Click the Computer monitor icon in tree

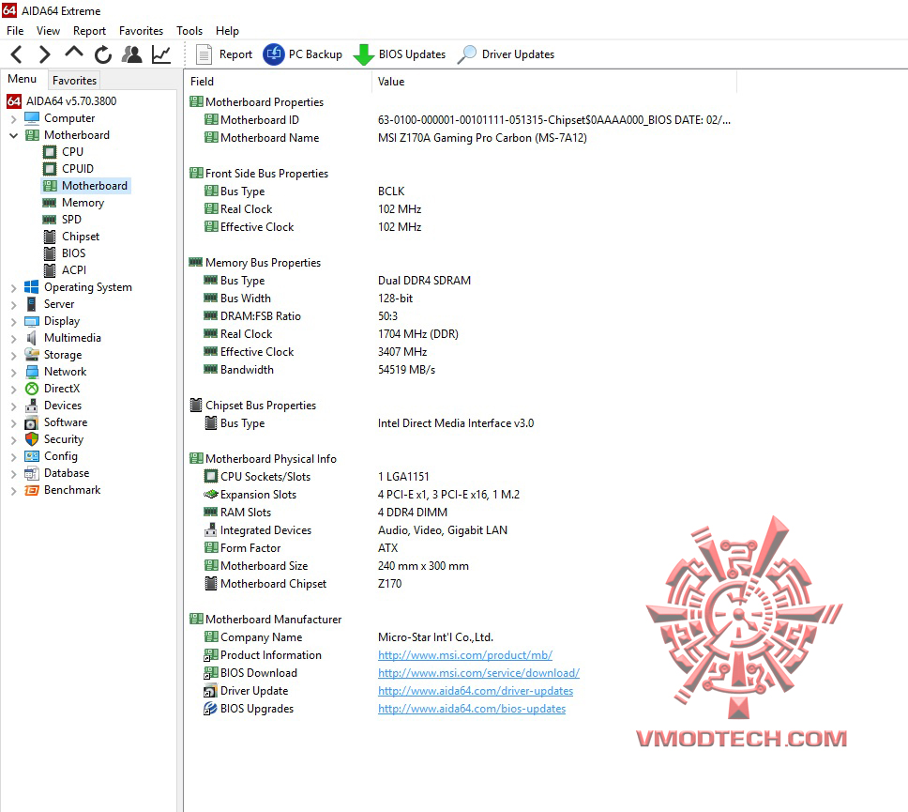coord(32,118)
